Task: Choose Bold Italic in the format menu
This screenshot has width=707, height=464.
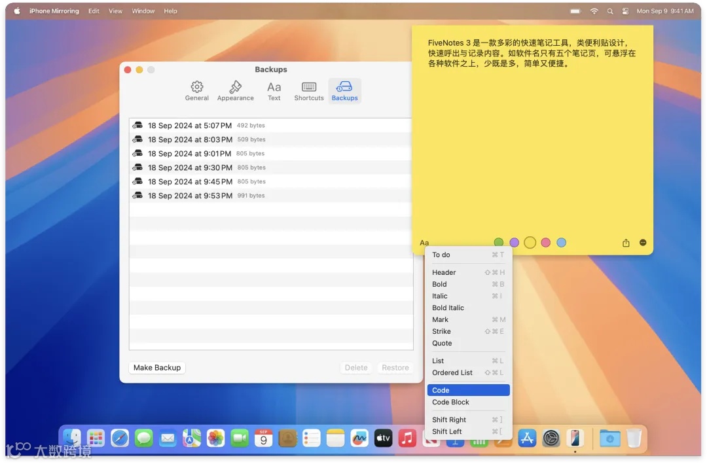Action: (468, 308)
